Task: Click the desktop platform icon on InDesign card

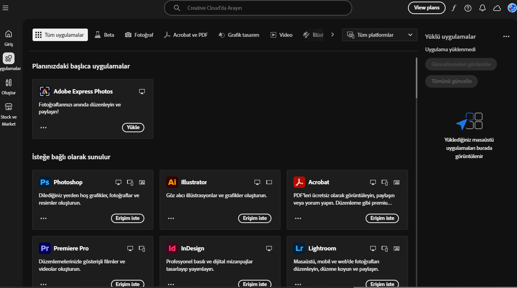Action: click(269, 248)
